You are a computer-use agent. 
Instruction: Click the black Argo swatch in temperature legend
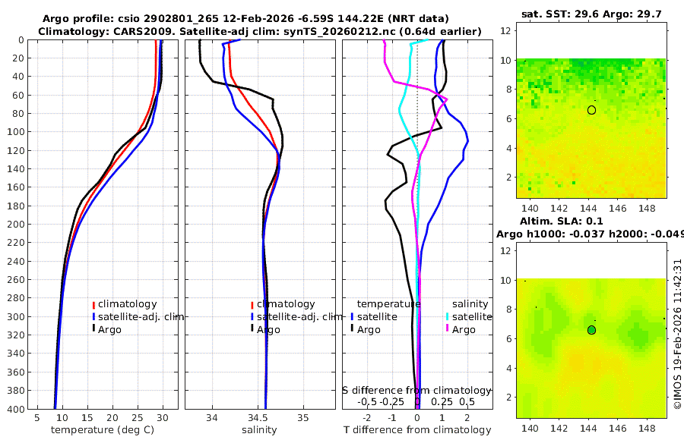93,329
